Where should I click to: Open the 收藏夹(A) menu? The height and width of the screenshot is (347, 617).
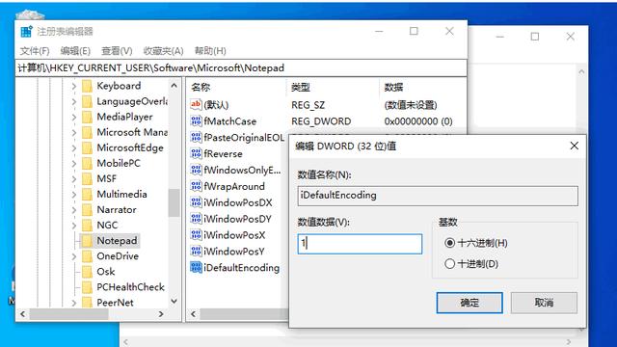click(x=163, y=51)
